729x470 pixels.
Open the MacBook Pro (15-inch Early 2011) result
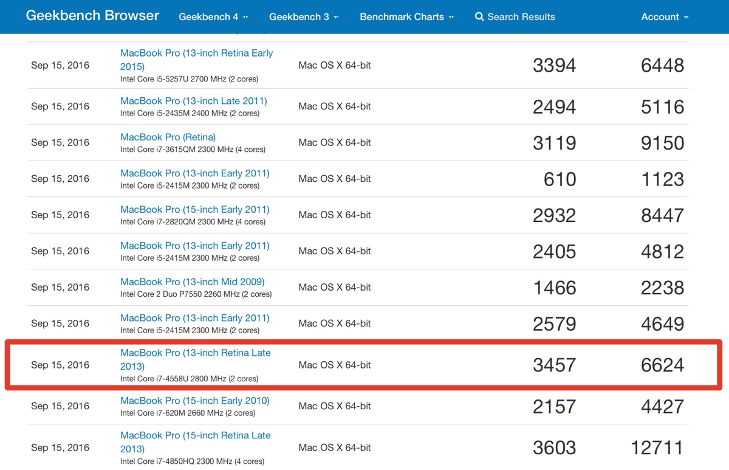pos(194,209)
